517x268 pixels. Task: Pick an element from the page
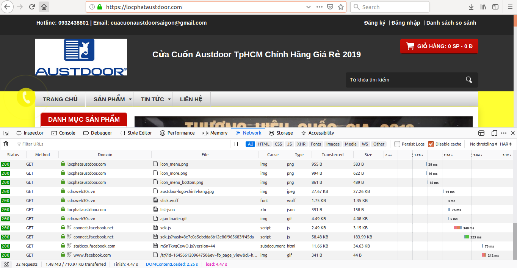coord(6,133)
